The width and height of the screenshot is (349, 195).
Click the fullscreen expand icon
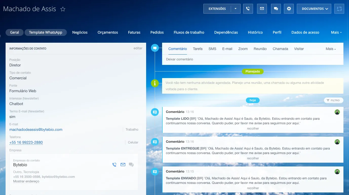click(339, 9)
